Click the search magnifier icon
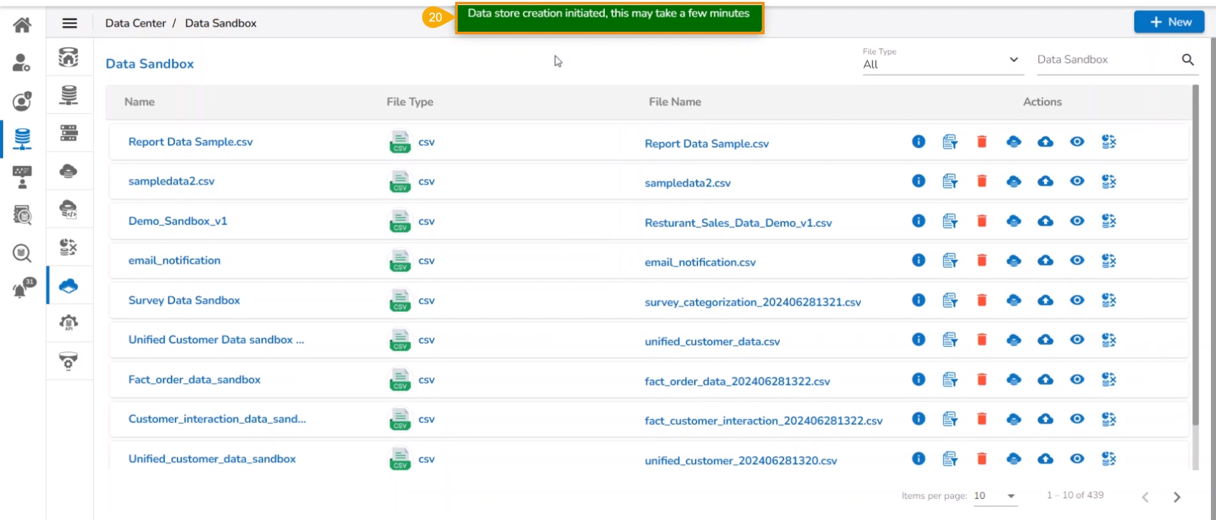 click(x=1187, y=60)
